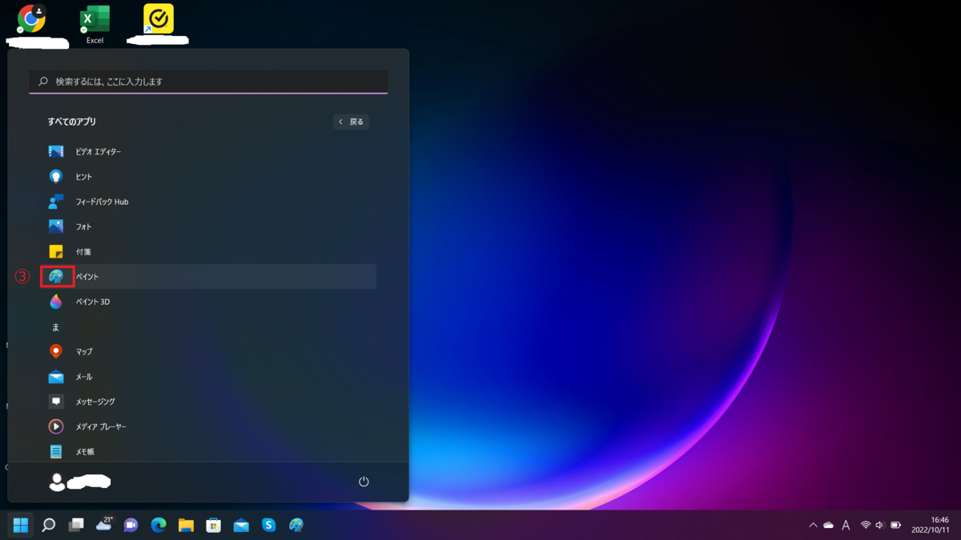The width and height of the screenshot is (961, 540).
Task: Open weather widget showing 21°
Action: click(104, 524)
